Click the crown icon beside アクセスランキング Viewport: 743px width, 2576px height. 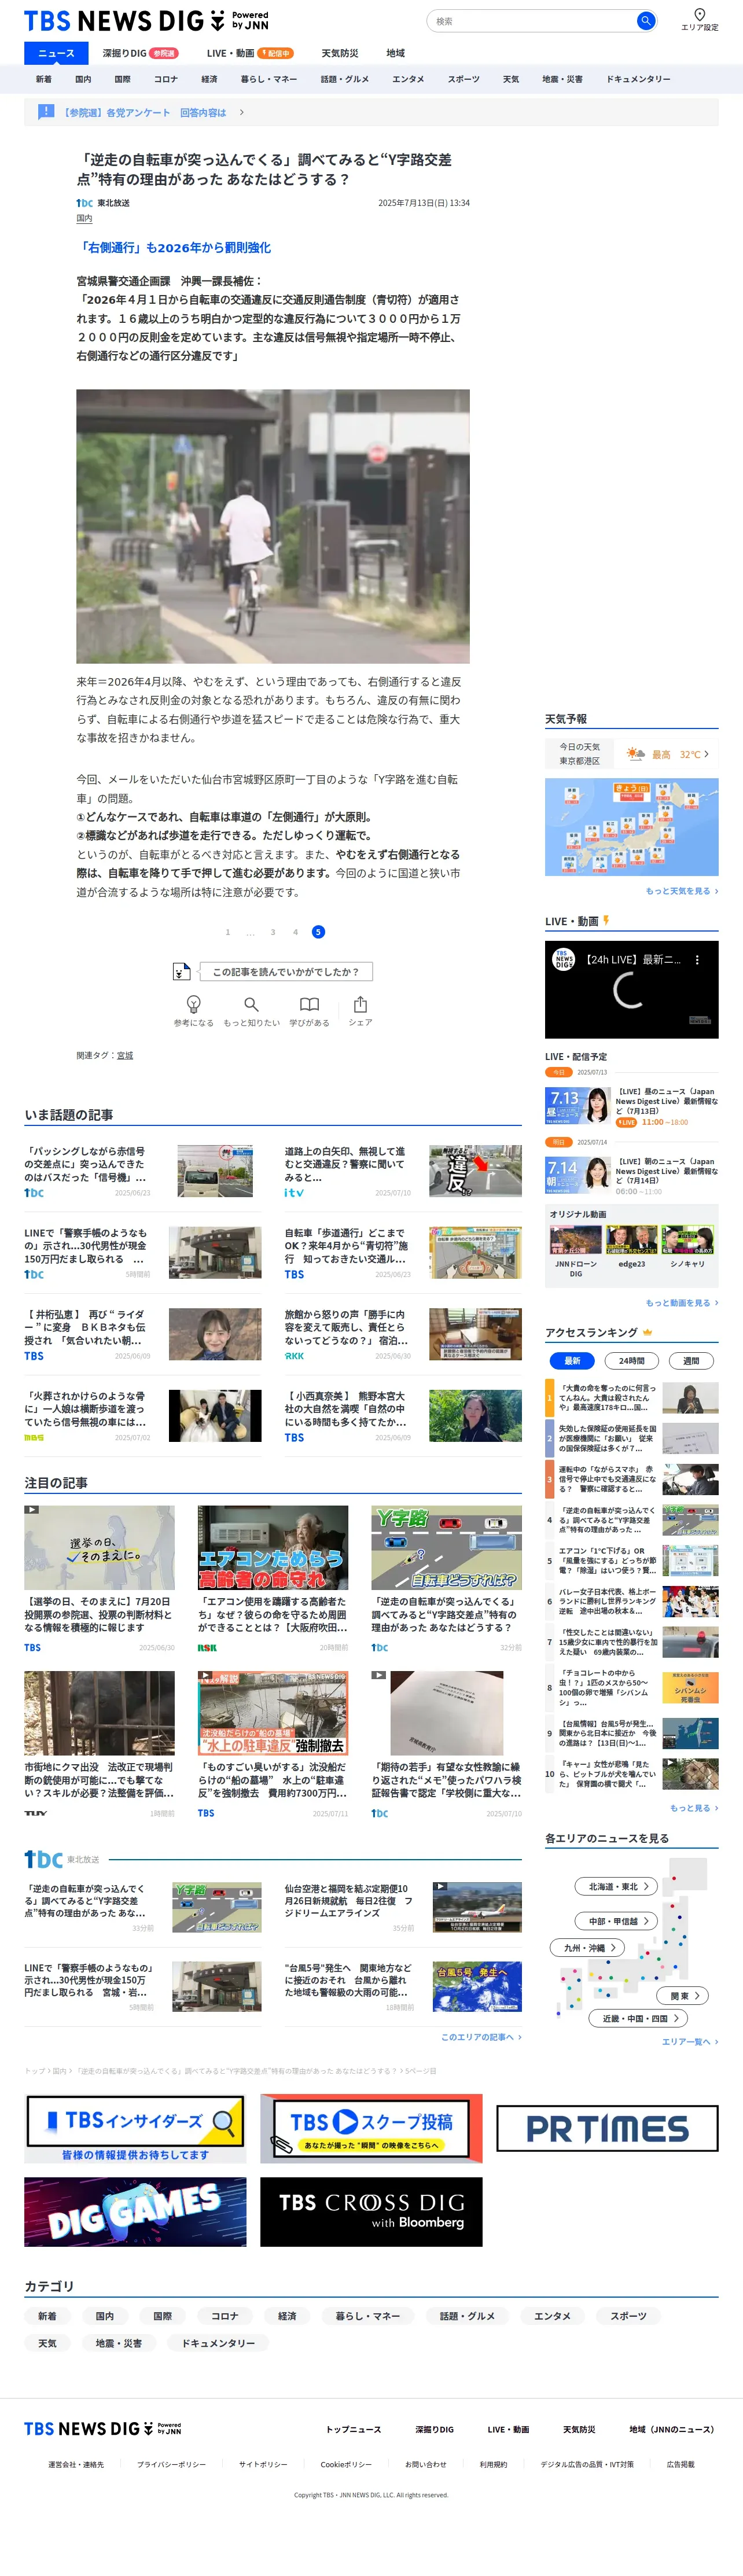click(647, 1332)
